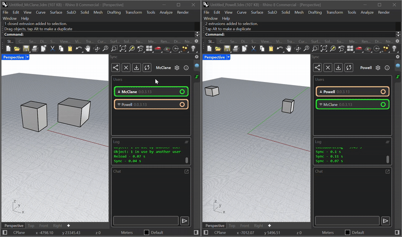Add viewport tab plus in Powell window
Image resolution: width=402 pixels, height=237 pixels.
269,225
